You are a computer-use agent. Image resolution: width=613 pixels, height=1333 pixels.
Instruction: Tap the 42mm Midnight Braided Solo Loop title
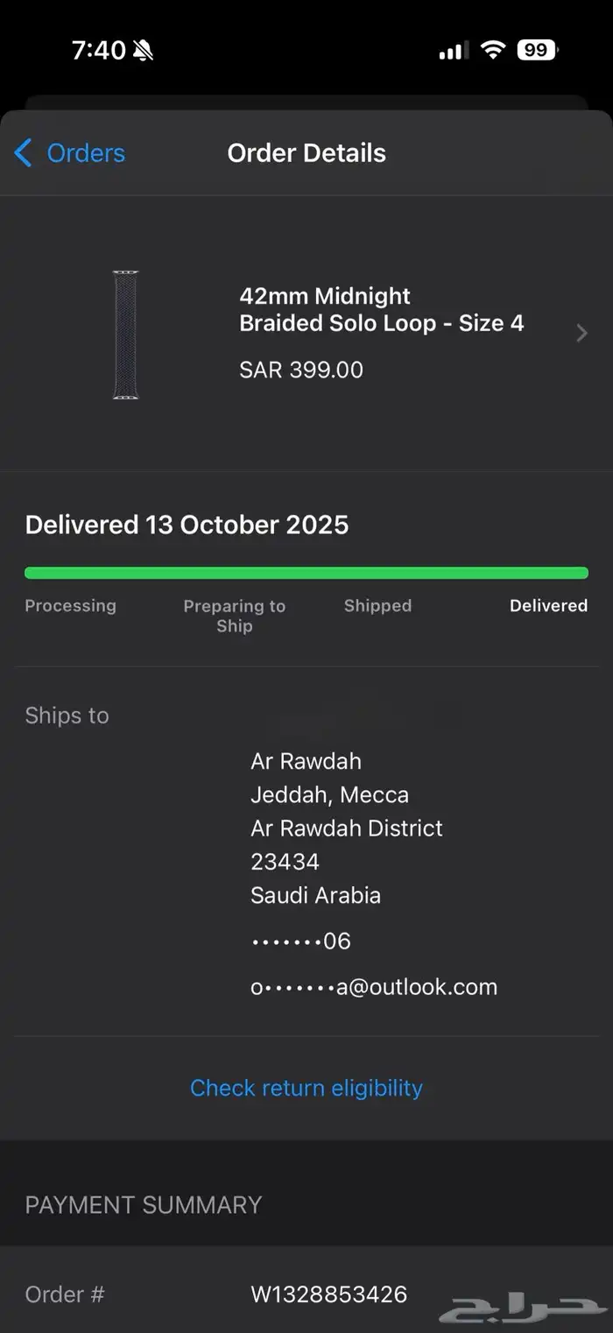click(381, 309)
